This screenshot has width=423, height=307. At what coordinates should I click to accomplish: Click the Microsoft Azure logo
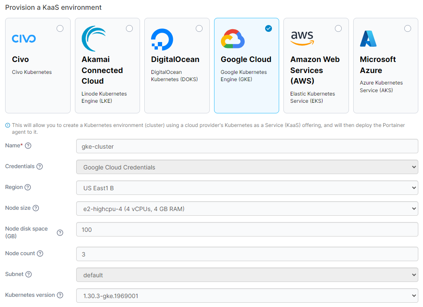(x=368, y=39)
